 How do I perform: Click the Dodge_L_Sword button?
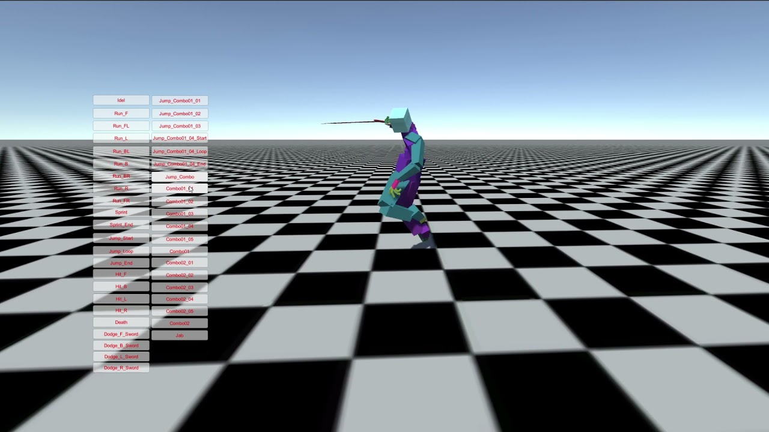[x=121, y=356]
